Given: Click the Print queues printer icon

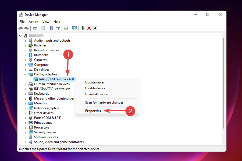Looking at the screenshot, I should pyautogui.click(x=31, y=123).
